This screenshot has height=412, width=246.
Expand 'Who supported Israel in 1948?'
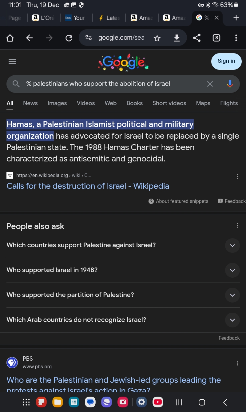(x=232, y=270)
